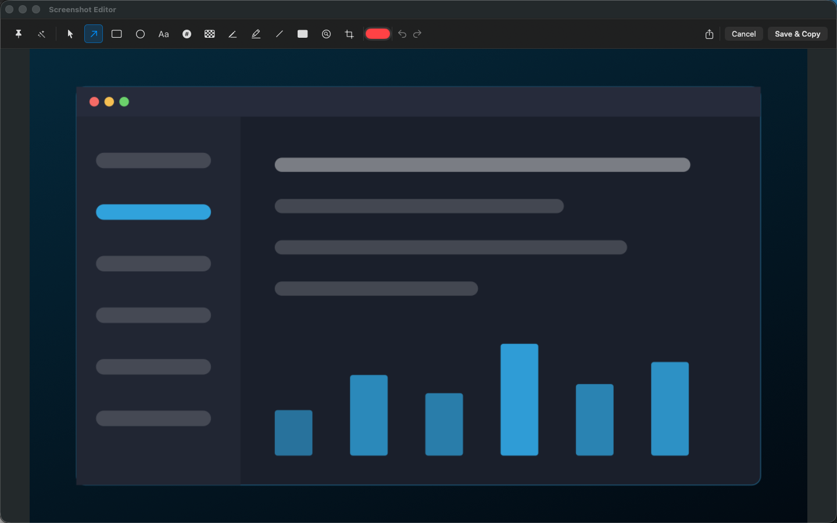Open the share menu icon

click(709, 34)
